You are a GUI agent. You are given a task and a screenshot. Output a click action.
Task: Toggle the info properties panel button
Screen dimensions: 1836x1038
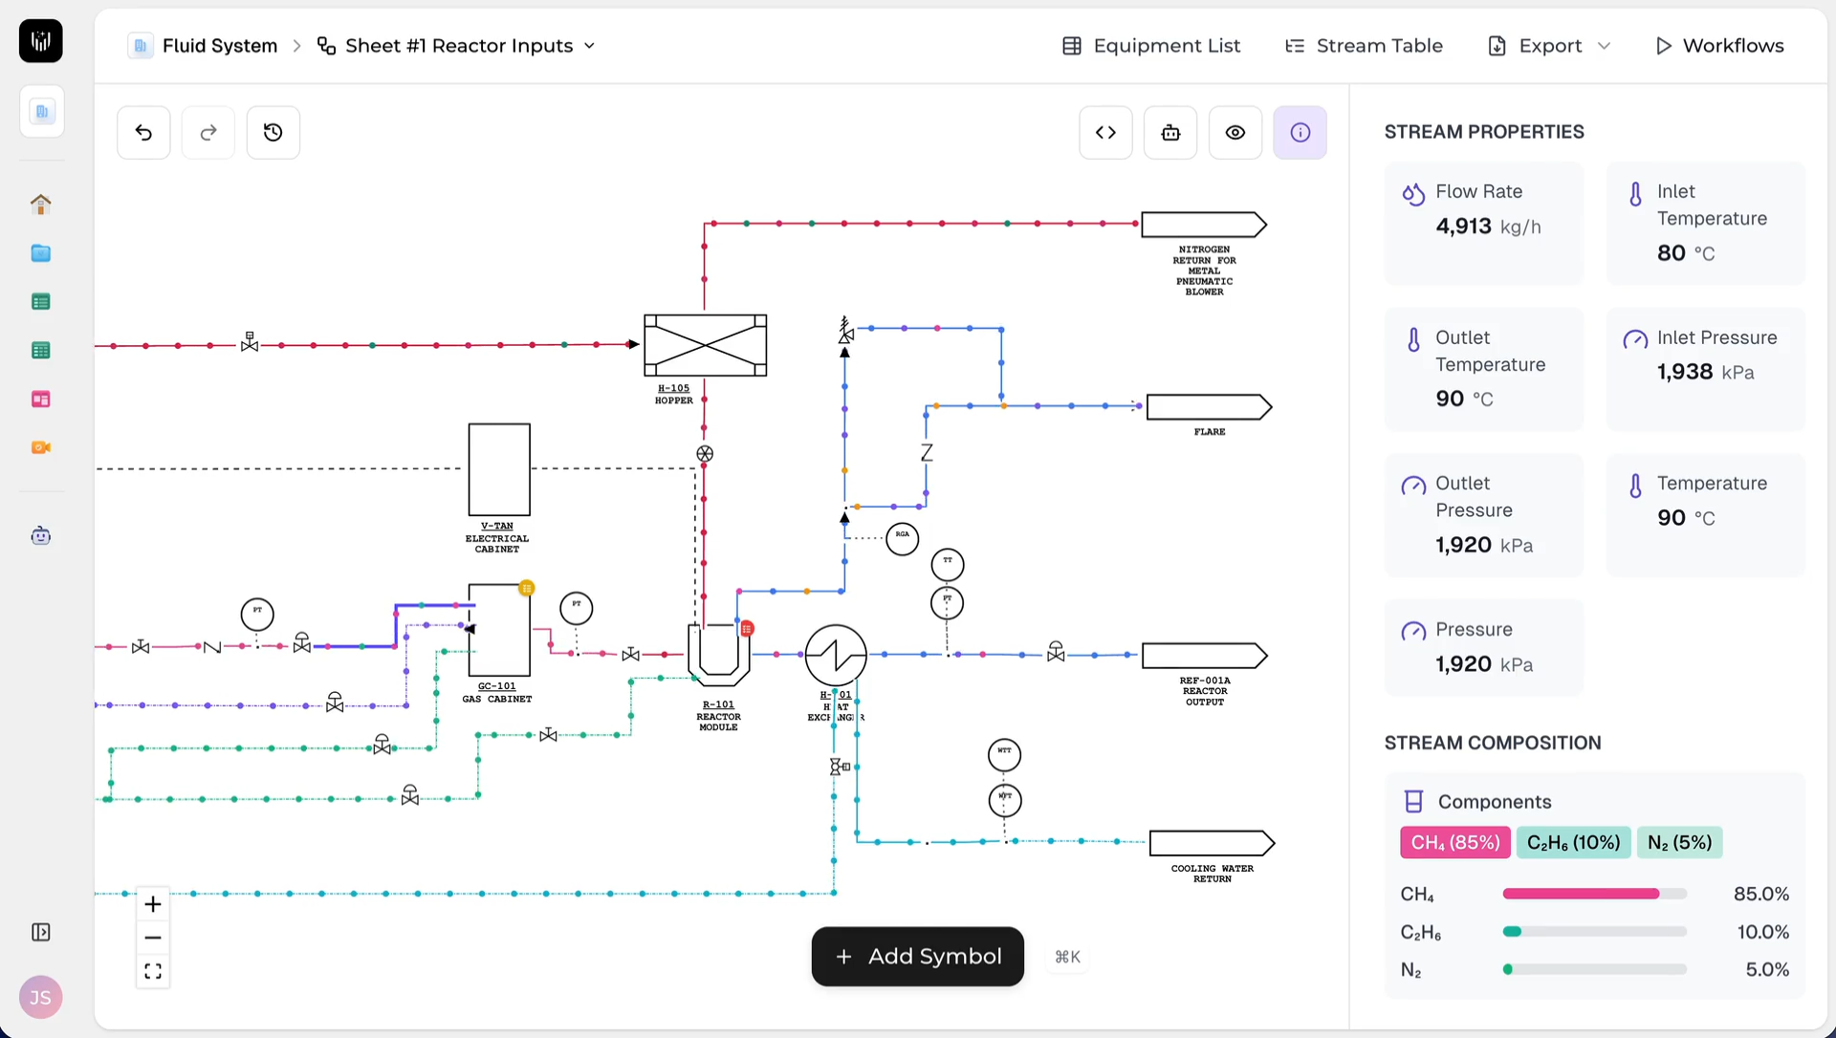[x=1300, y=133]
